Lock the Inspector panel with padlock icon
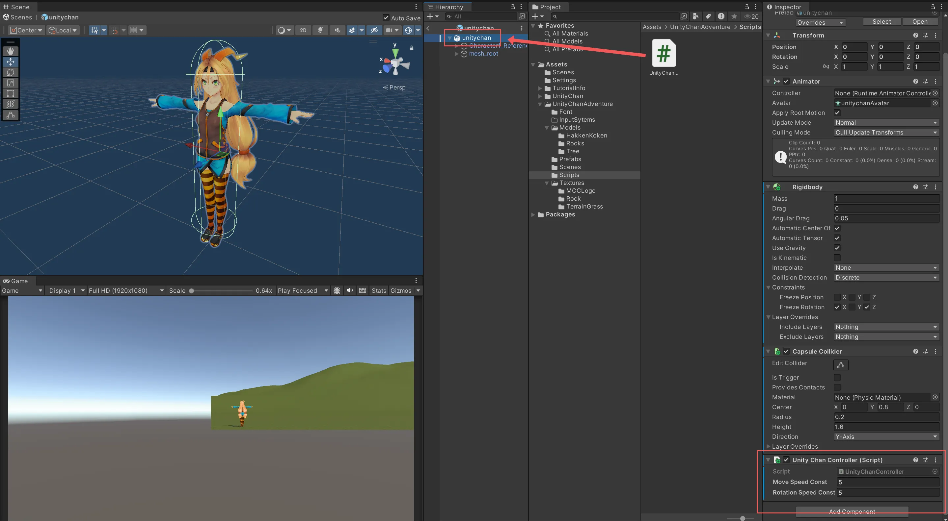Viewport: 948px width, 521px height. (933, 7)
